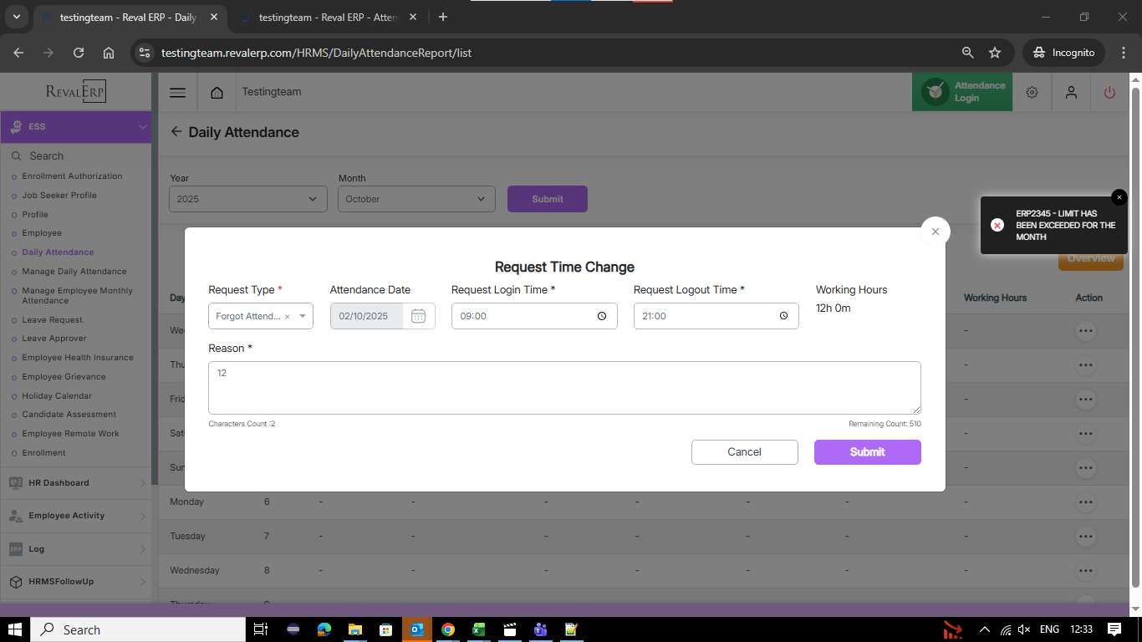Click the clock icon in Request Logout Time

pyautogui.click(x=783, y=316)
